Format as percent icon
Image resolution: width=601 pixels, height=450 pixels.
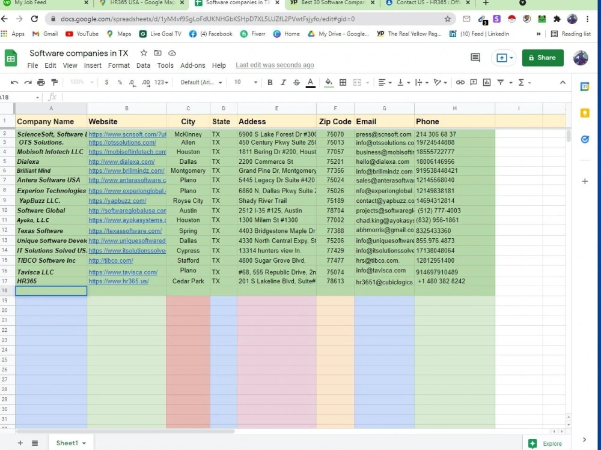120,82
